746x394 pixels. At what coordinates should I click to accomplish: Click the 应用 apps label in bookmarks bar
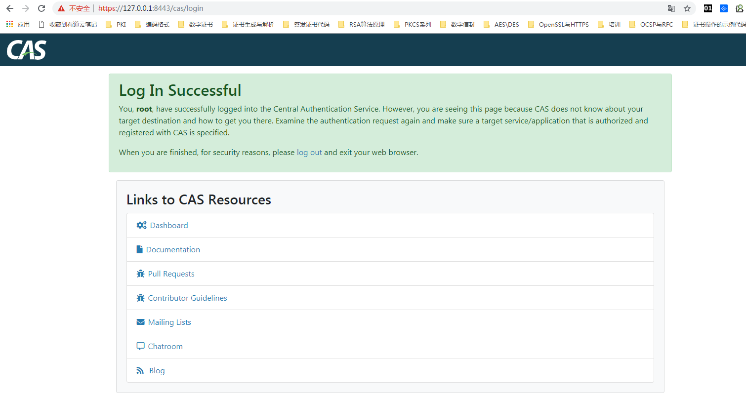(x=24, y=24)
